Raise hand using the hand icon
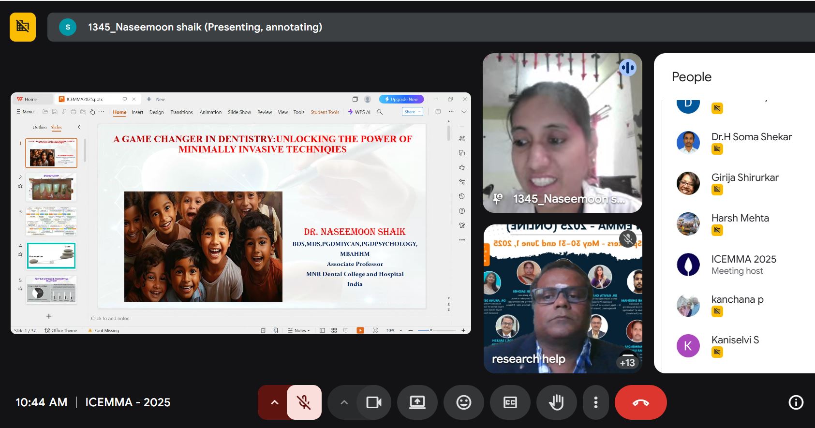The width and height of the screenshot is (815, 428). [557, 402]
